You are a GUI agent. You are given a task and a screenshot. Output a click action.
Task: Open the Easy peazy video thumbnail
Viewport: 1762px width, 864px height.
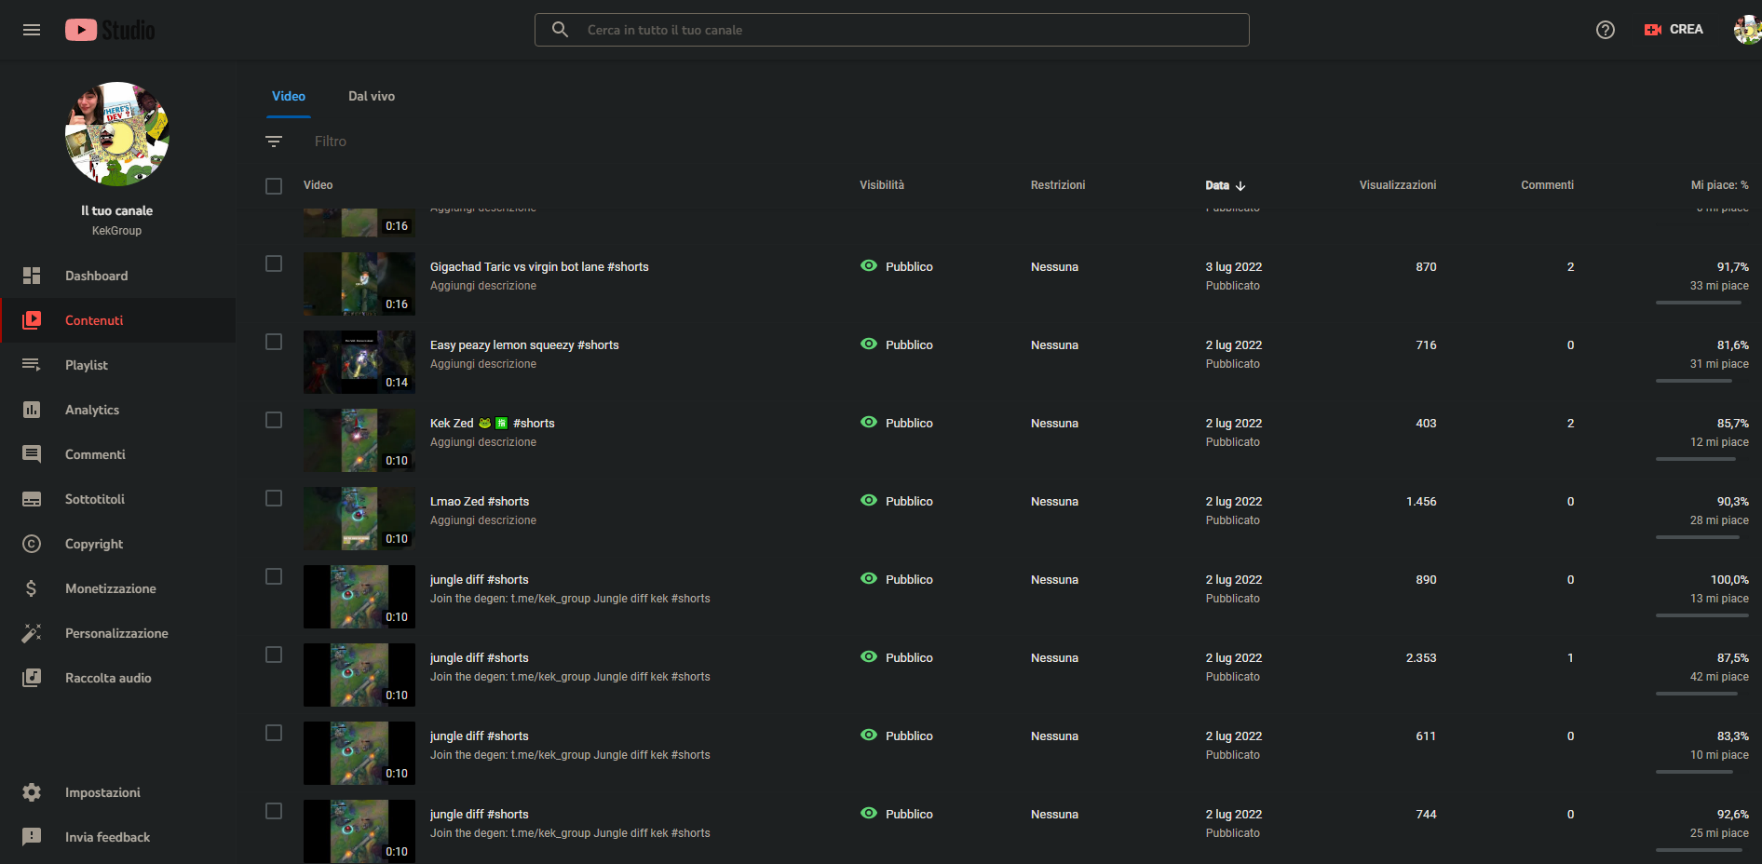(x=359, y=362)
